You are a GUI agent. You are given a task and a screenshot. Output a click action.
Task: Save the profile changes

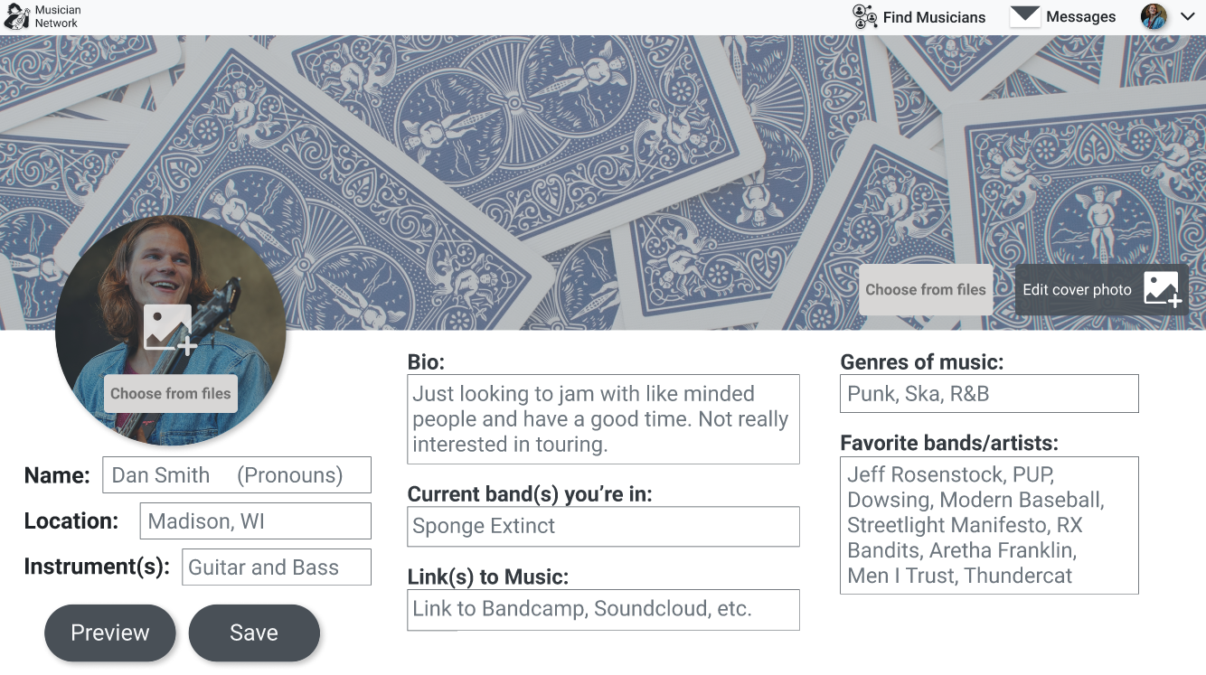(254, 633)
